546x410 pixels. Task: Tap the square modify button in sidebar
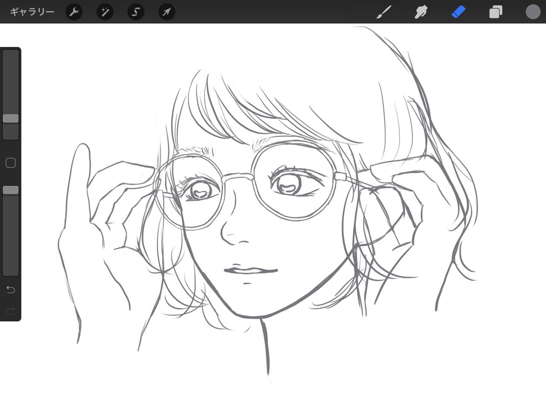[x=10, y=163]
